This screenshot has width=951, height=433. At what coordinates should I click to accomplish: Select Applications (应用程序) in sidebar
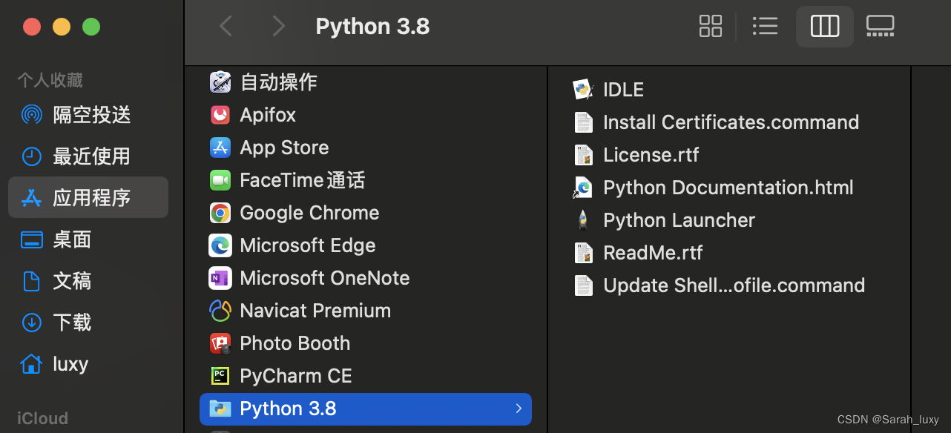(88, 198)
